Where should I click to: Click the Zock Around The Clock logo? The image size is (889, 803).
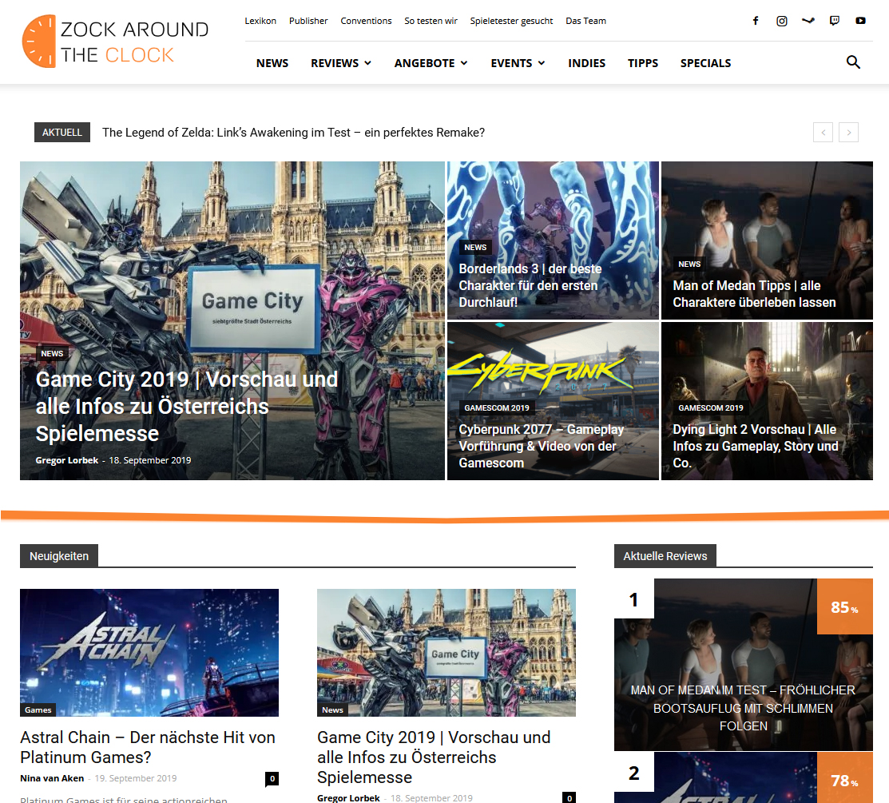click(x=115, y=42)
